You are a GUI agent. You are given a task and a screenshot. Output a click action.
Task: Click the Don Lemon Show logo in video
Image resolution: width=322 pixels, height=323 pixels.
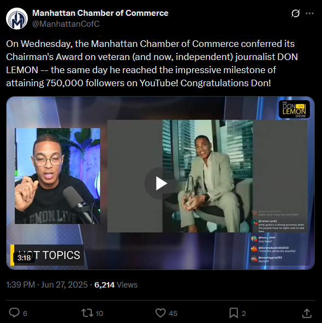pos(294,109)
